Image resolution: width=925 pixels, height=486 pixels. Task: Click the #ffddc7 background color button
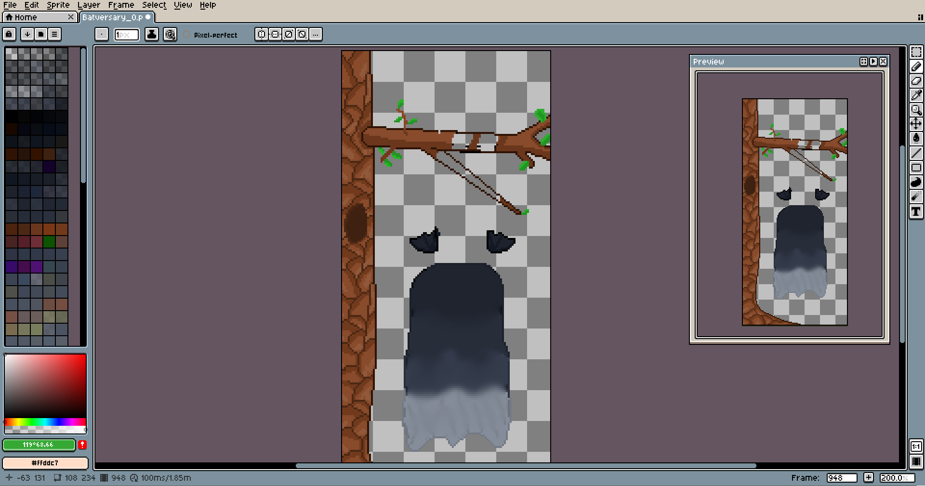[x=45, y=463]
